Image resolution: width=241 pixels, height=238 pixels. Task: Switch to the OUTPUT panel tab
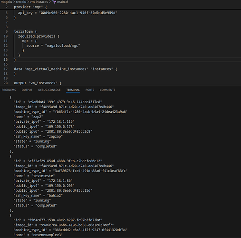click(27, 90)
